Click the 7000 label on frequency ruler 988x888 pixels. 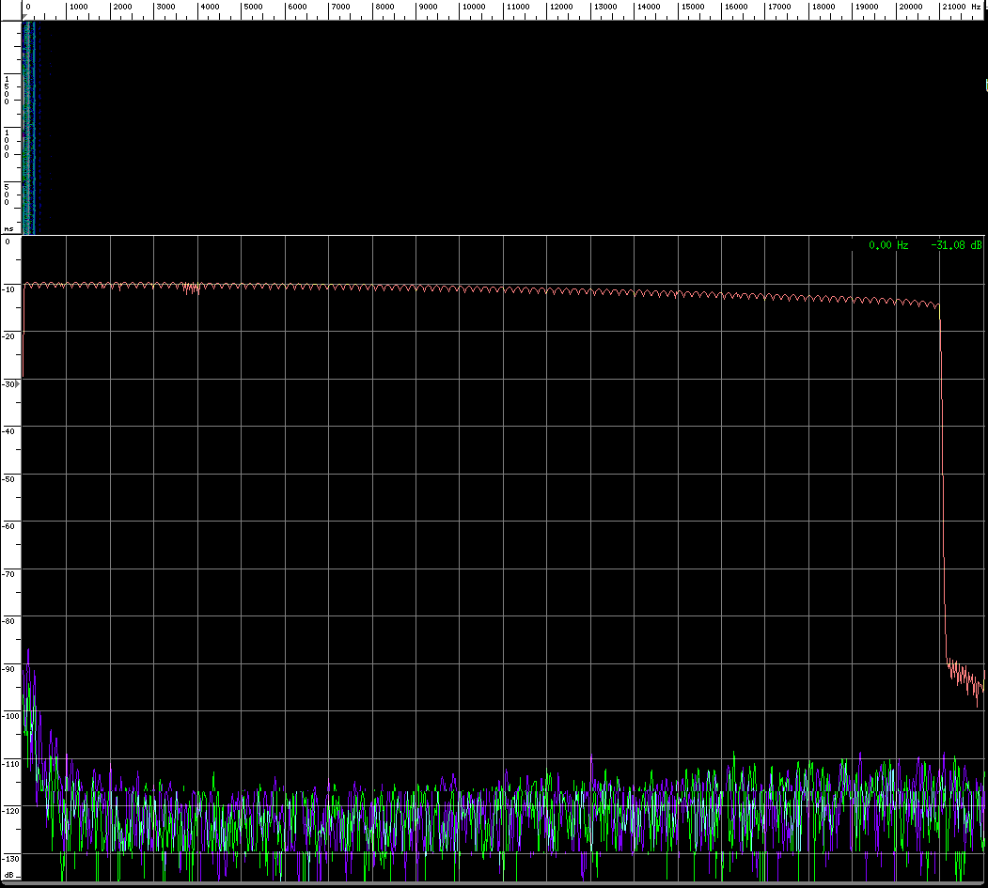point(340,7)
